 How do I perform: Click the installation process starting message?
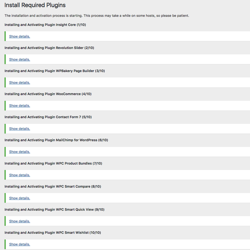pos(97,16)
